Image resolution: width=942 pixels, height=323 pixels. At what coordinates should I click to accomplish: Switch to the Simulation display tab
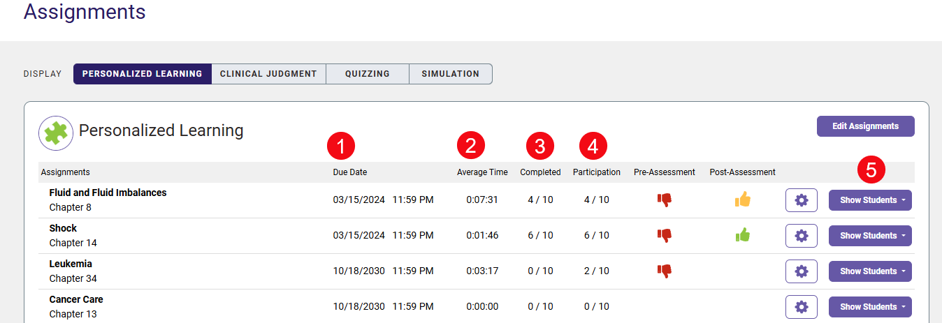pos(451,74)
